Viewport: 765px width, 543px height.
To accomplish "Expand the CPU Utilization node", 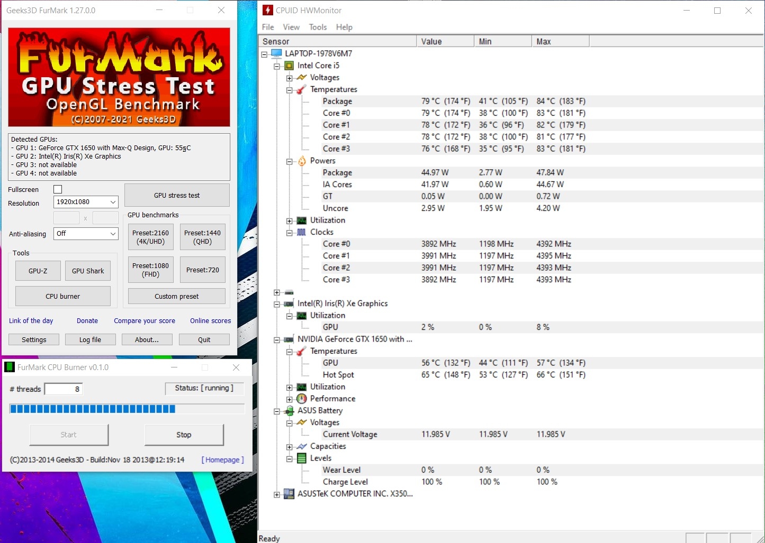I will (290, 221).
